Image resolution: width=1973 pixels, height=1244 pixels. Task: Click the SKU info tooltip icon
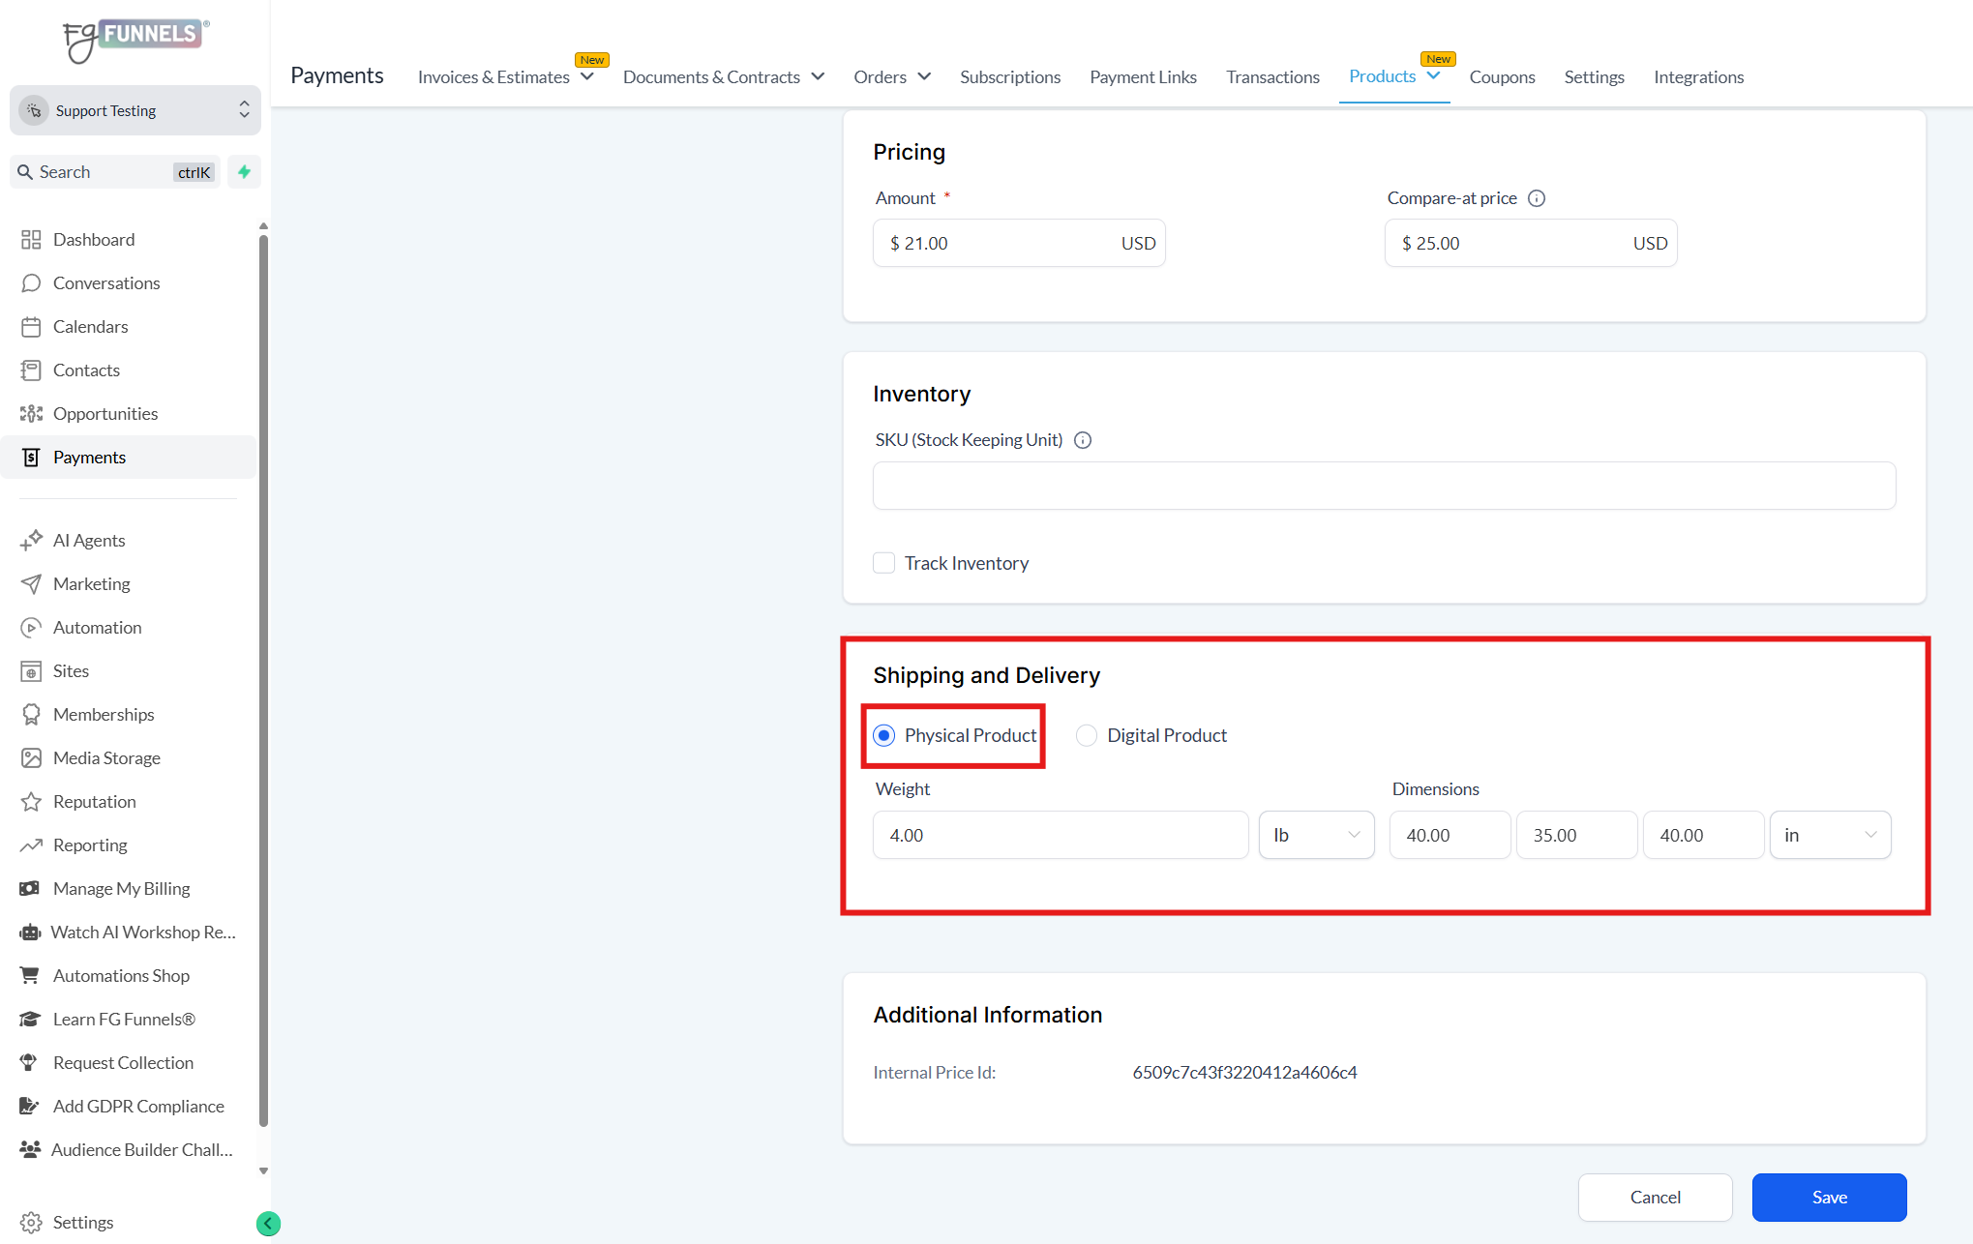[x=1083, y=440]
